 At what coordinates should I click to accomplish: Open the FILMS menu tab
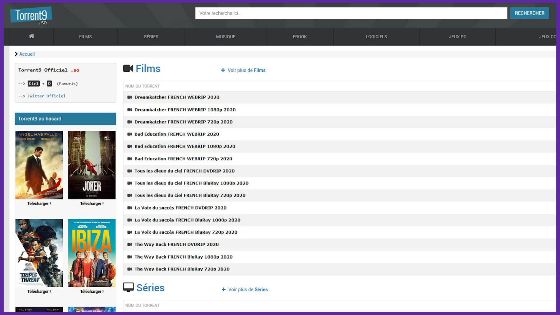click(85, 36)
